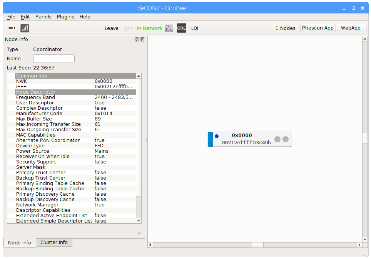Click canvas horizontal scrollbar right arrow

coord(359,245)
